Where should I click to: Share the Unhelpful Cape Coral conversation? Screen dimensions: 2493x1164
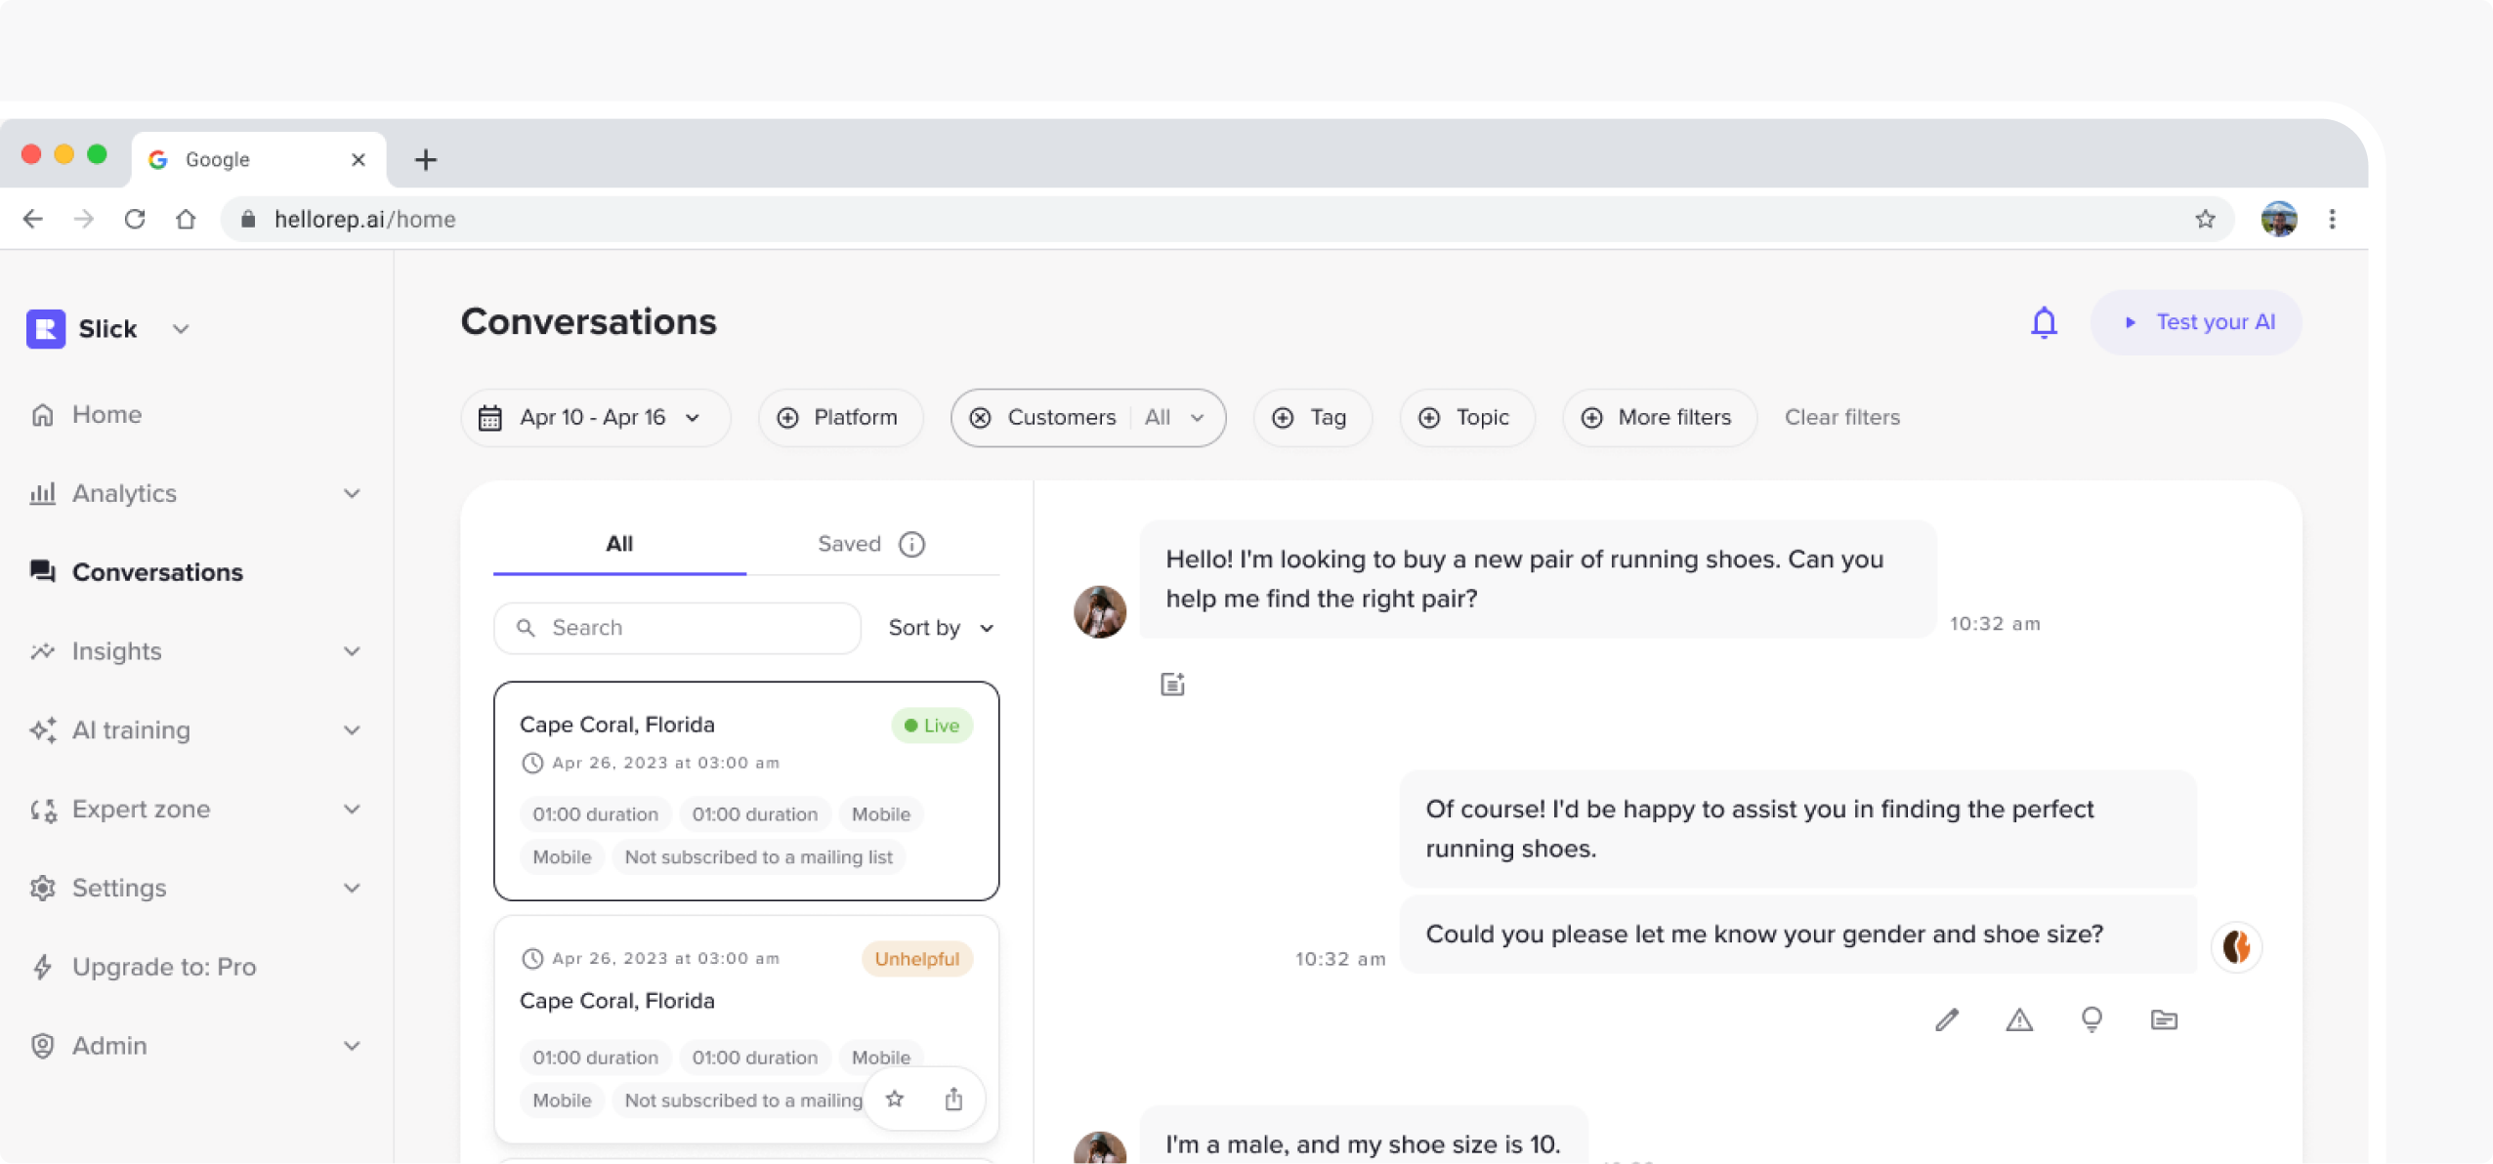click(953, 1100)
